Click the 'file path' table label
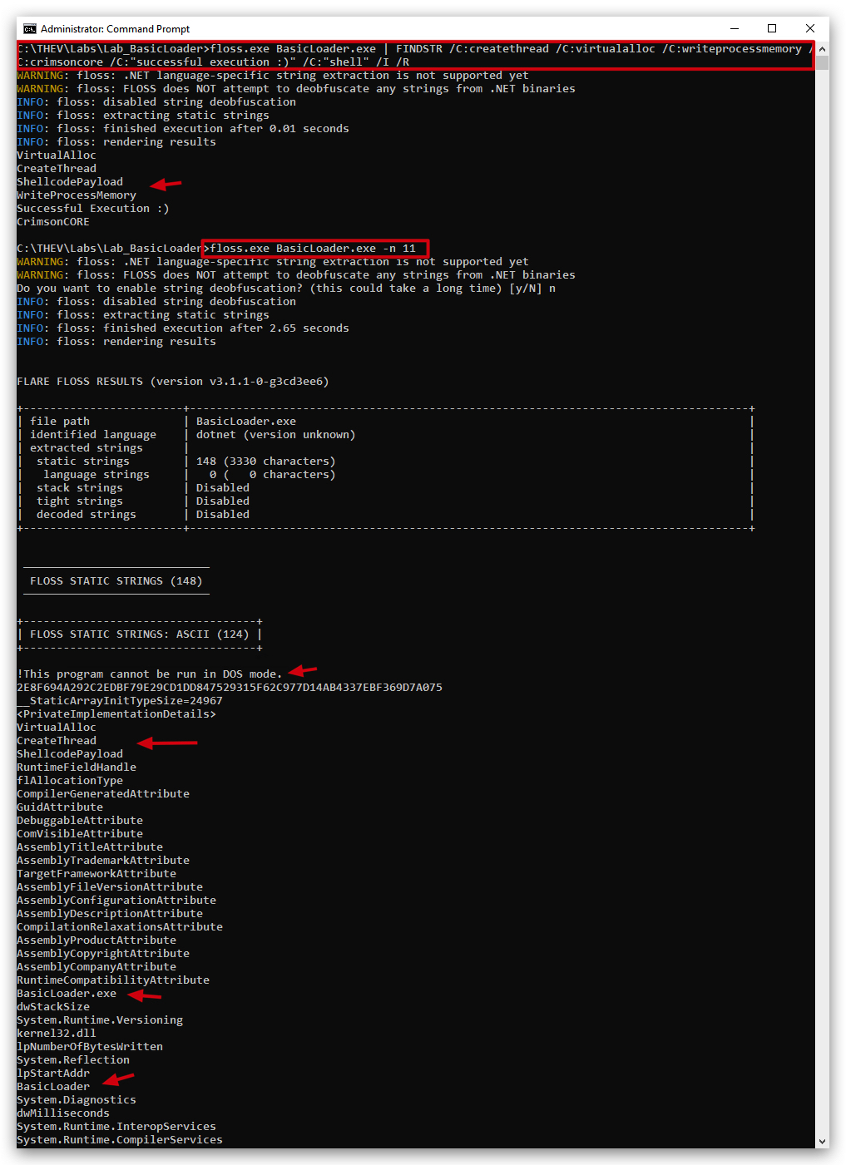The image size is (846, 1165). pos(60,422)
